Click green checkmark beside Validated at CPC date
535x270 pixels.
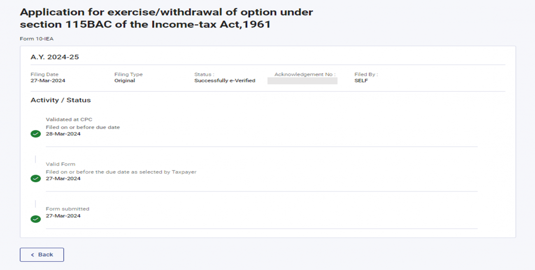point(36,134)
